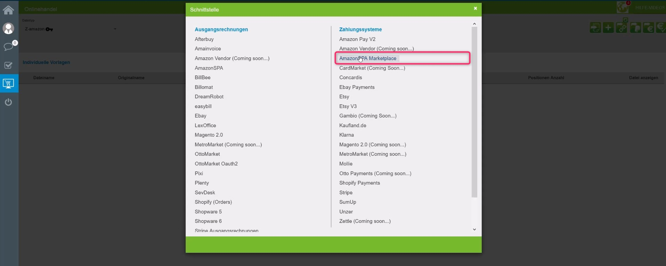Click PayPal import icon in toolbar
This screenshot has height=266, width=666.
pos(635,27)
